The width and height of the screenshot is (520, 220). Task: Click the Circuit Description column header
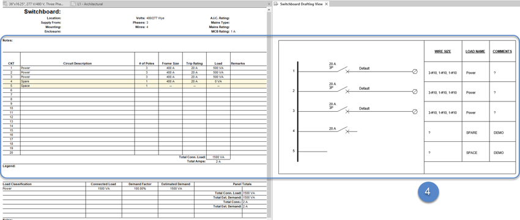point(77,64)
